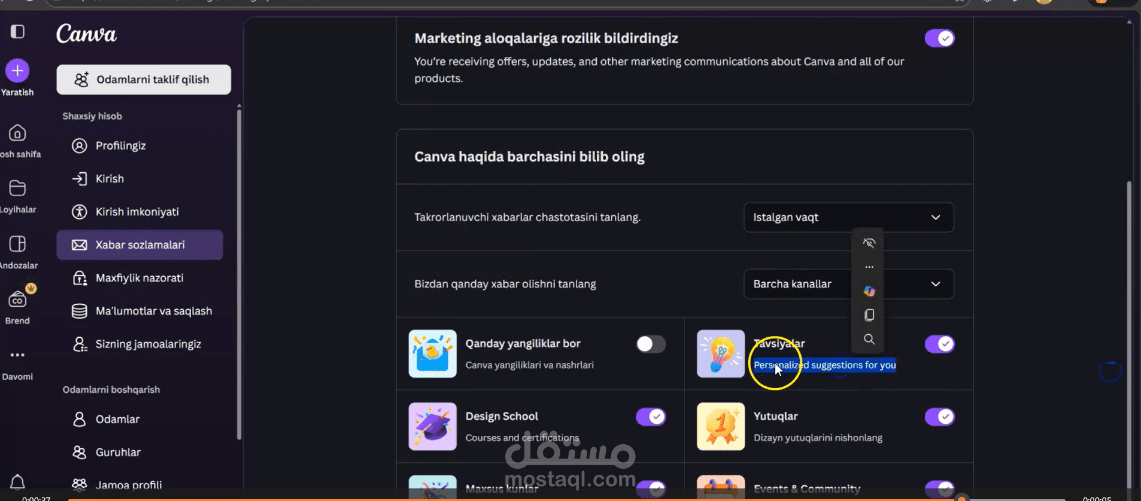This screenshot has width=1141, height=501.
Task: Click the hide eye-slash icon in floating toolbar
Action: (869, 243)
